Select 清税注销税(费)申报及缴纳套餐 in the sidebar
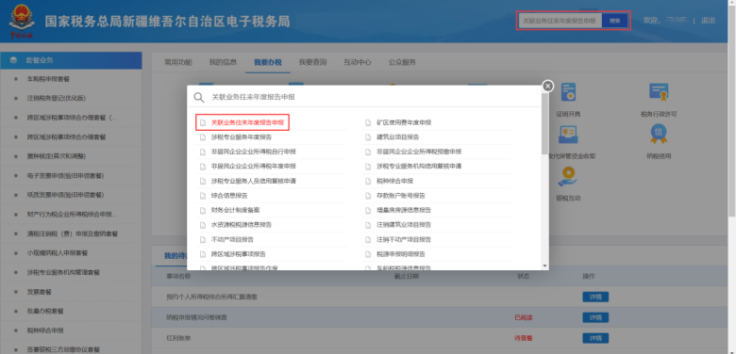This screenshot has width=736, height=354. pos(73,233)
